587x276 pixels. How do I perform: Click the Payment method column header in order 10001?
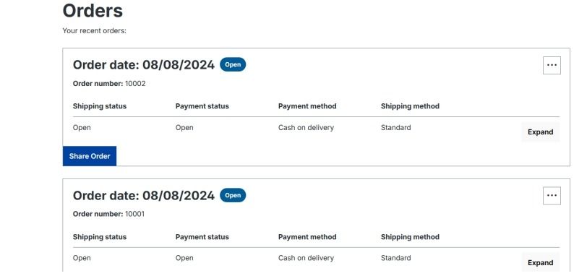307,237
